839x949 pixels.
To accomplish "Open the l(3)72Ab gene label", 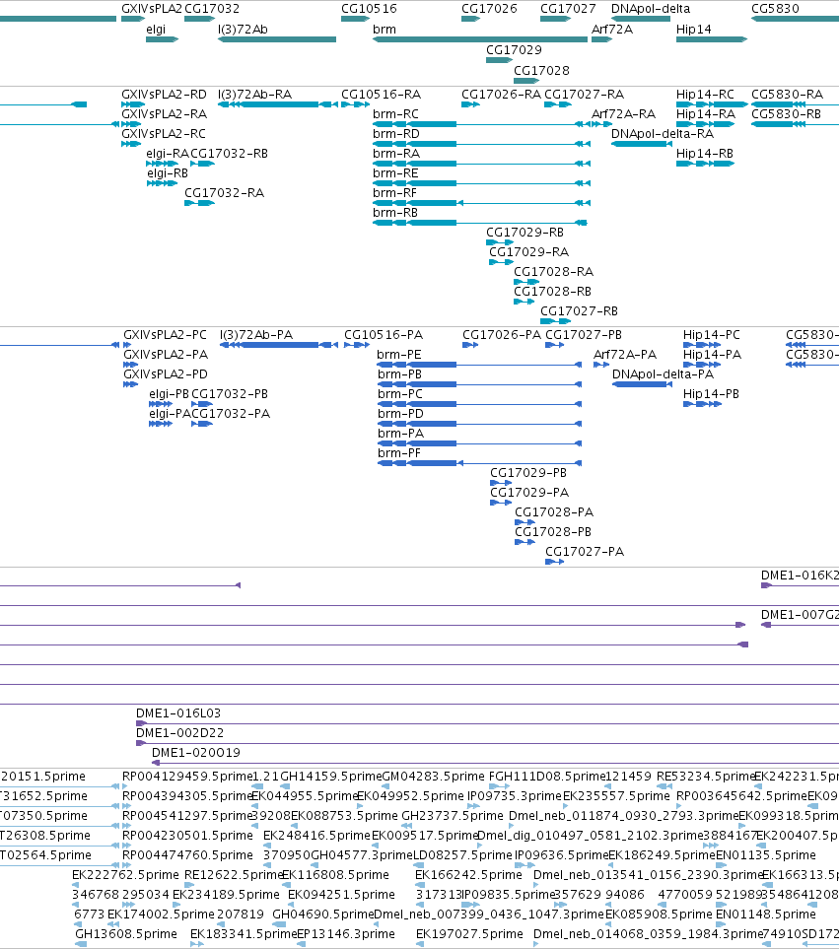I will [243, 29].
